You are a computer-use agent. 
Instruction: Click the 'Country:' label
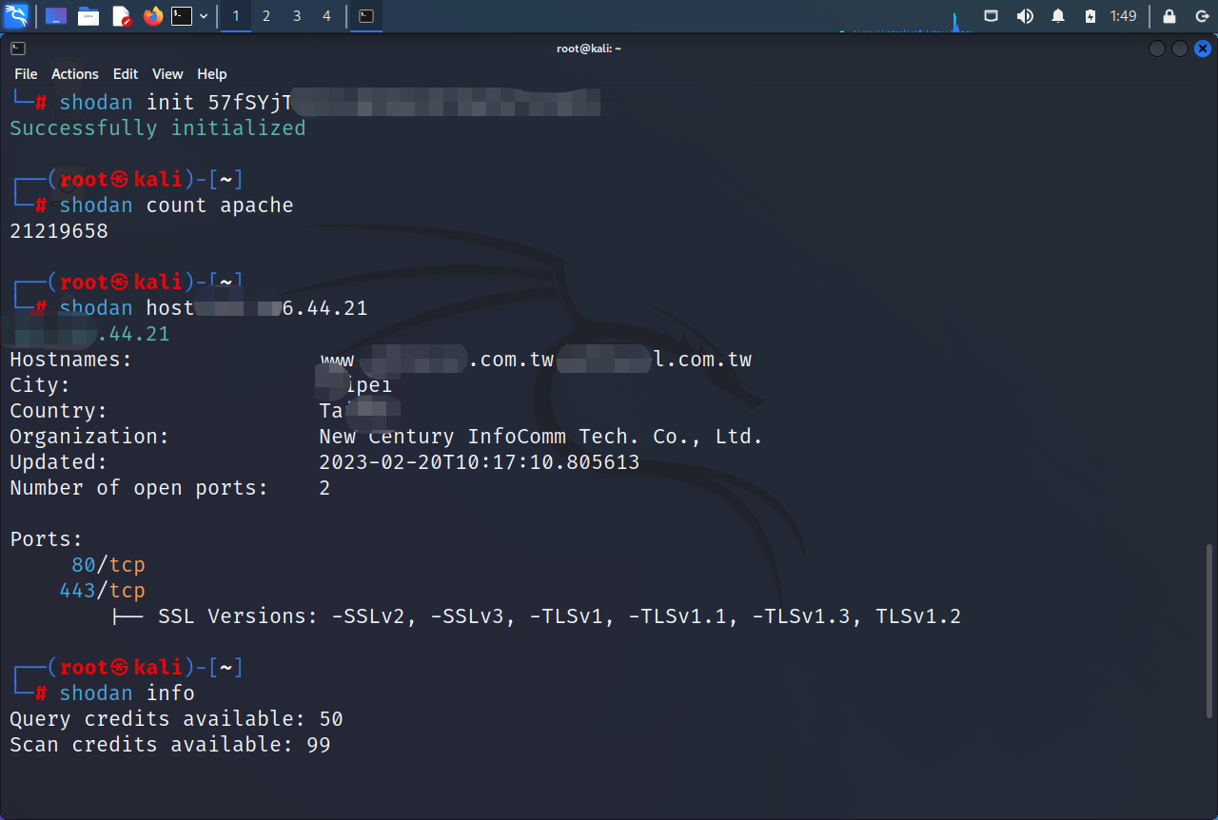point(59,411)
